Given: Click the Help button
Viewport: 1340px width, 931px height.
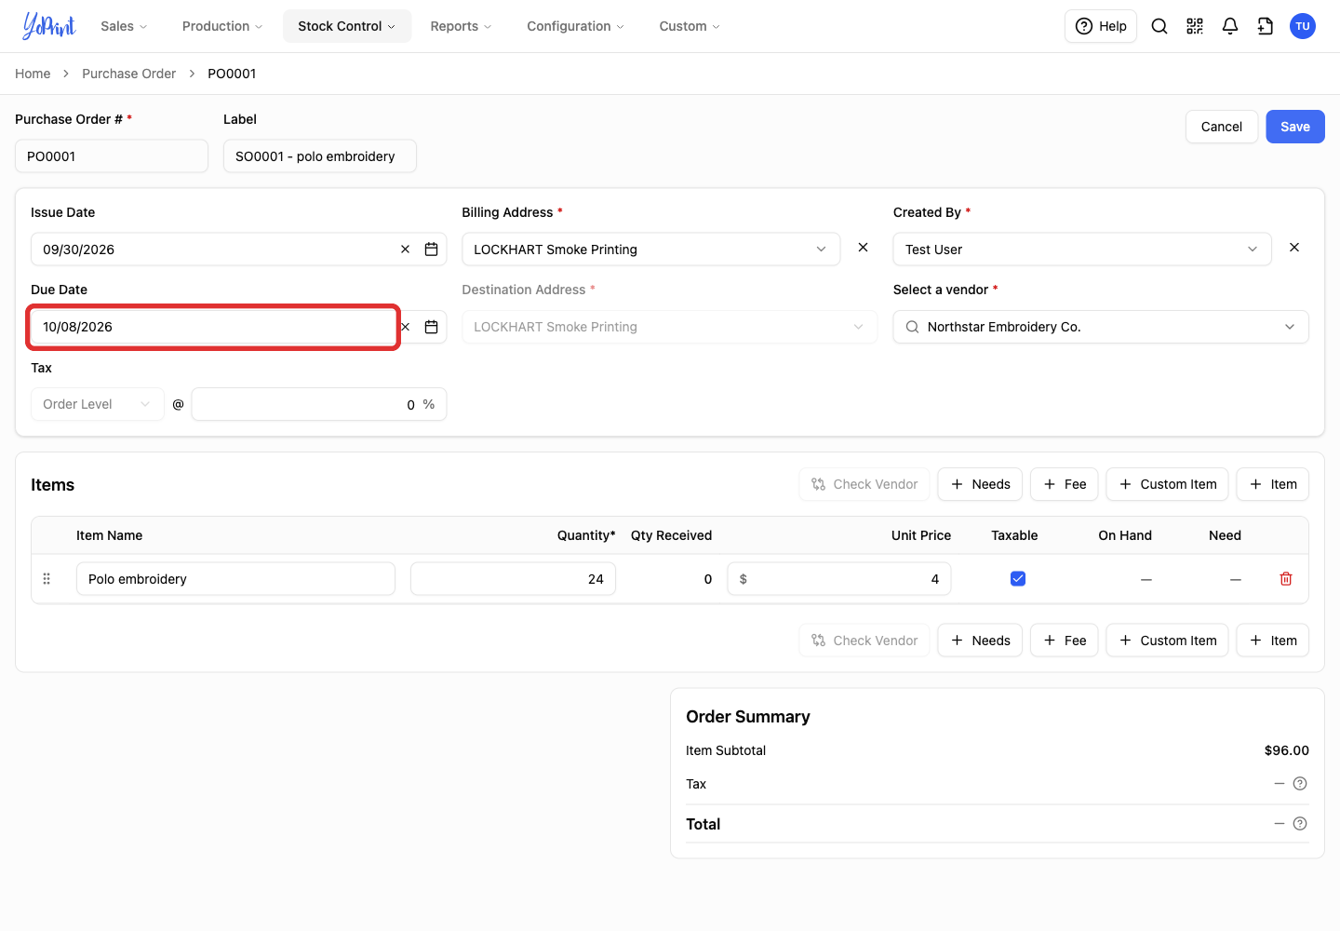Looking at the screenshot, I should point(1101,26).
